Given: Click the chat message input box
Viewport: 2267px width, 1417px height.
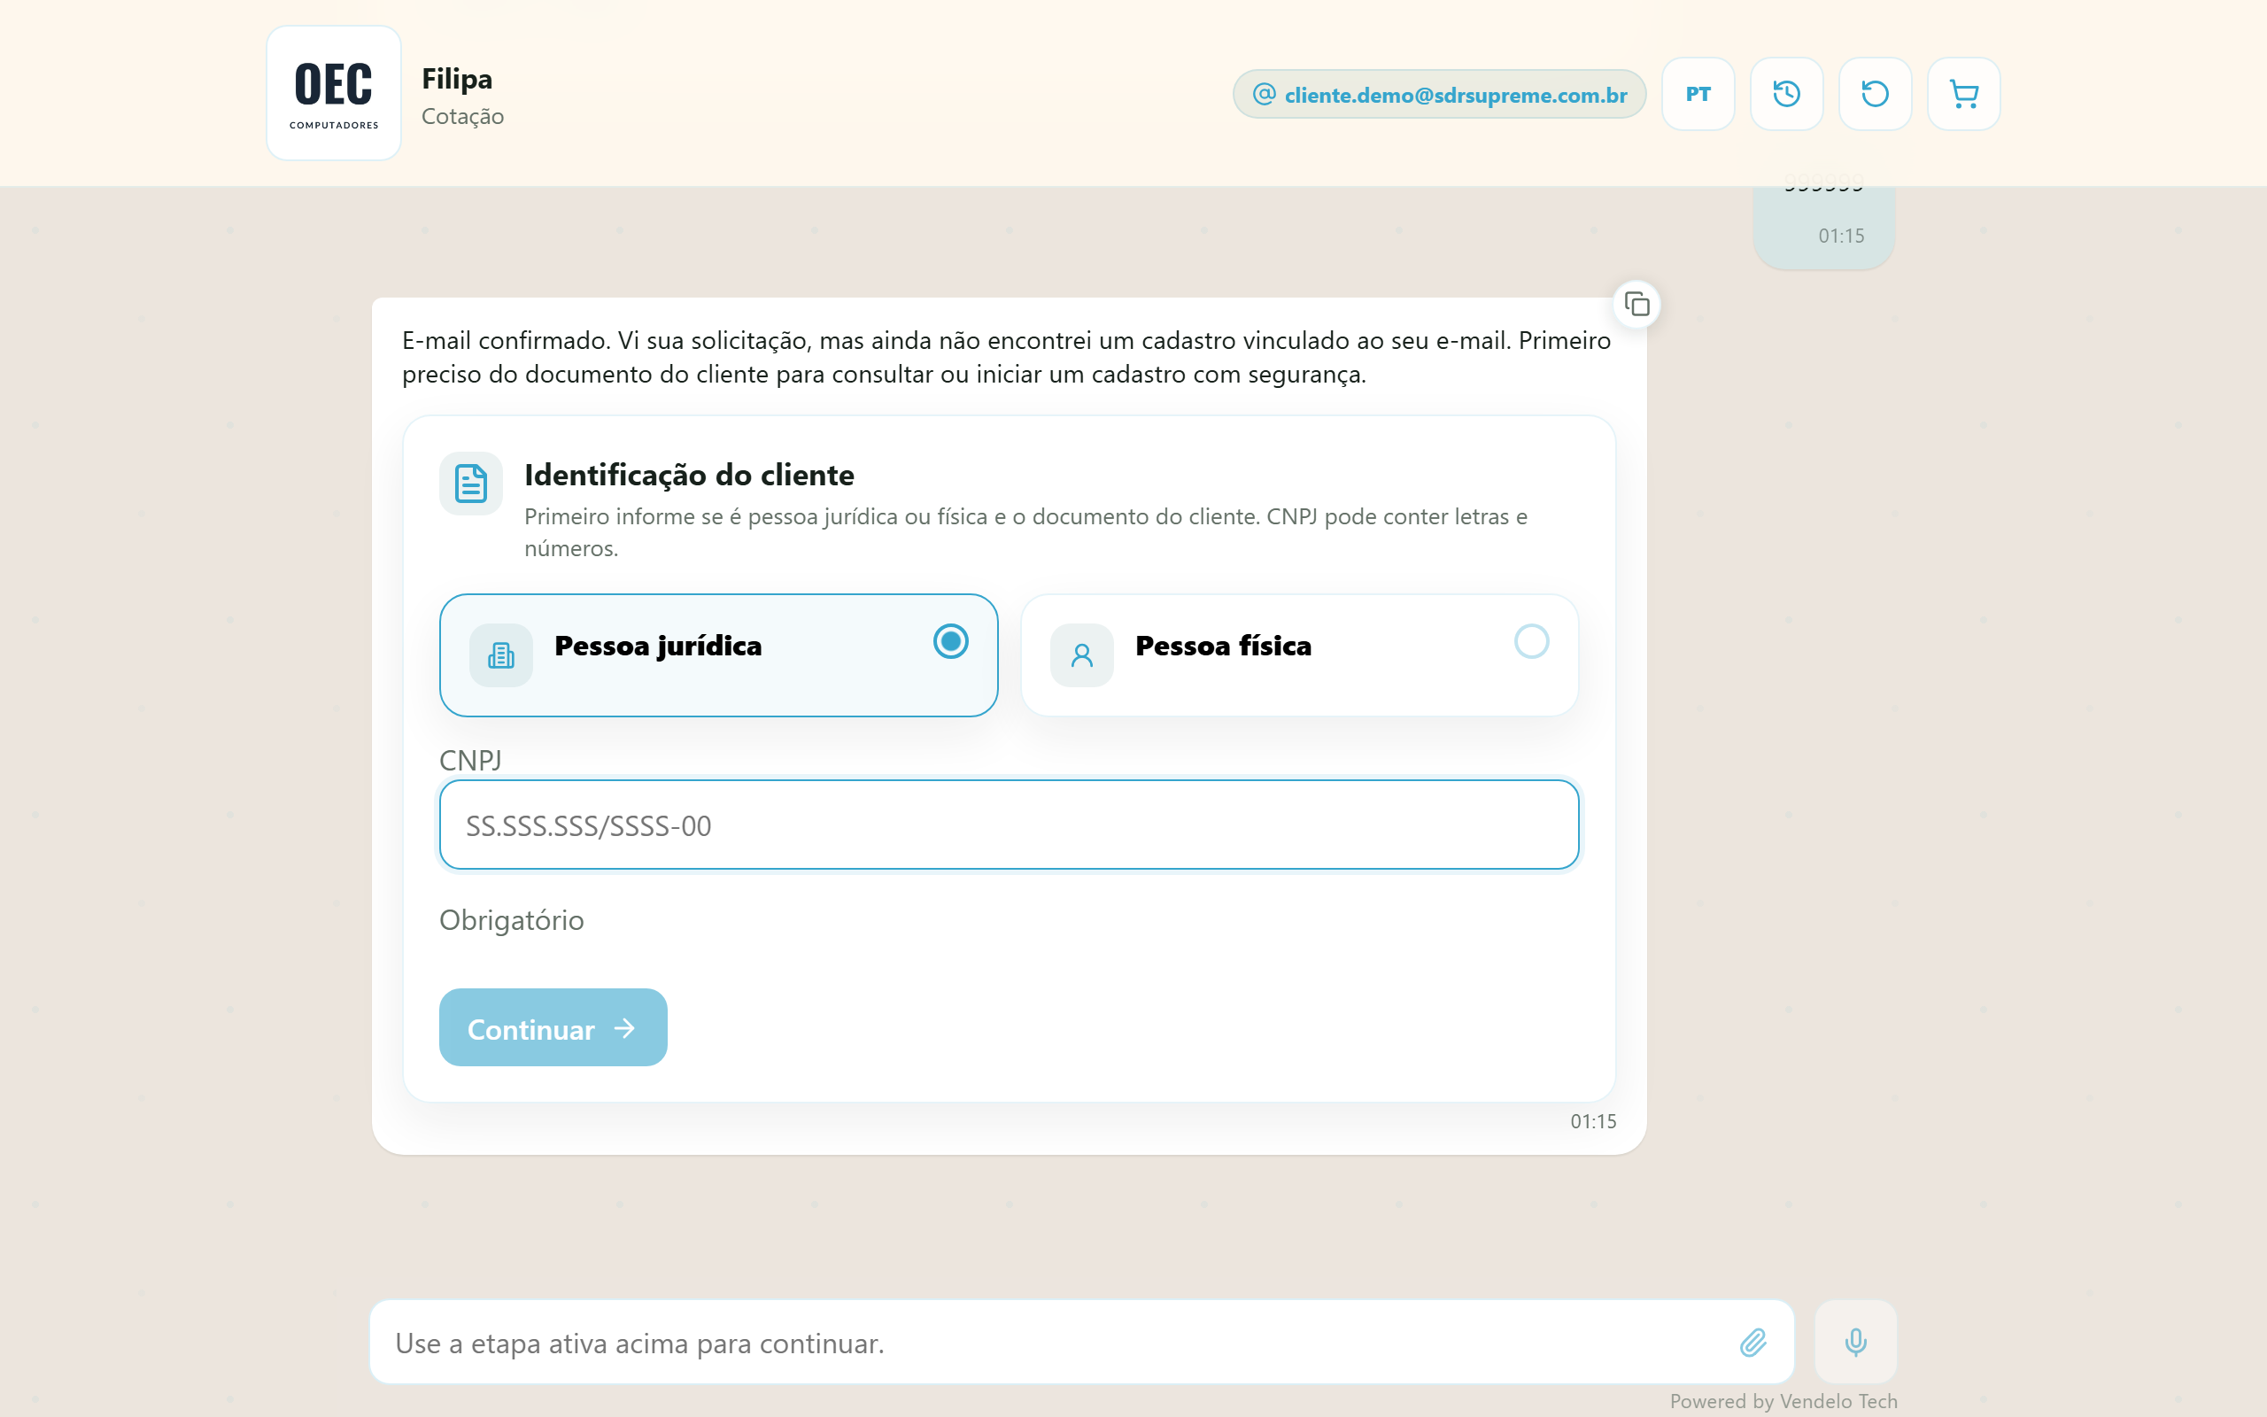Looking at the screenshot, I should pyautogui.click(x=1082, y=1342).
